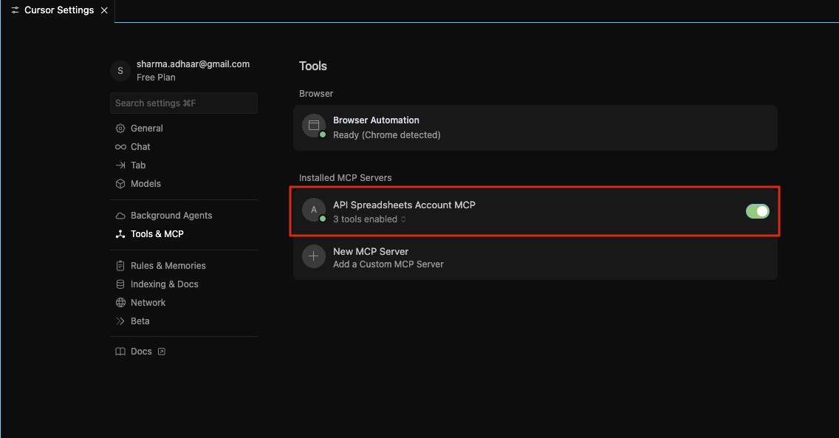
Task: Click Add a Custom MCP Server
Action: (x=388, y=263)
